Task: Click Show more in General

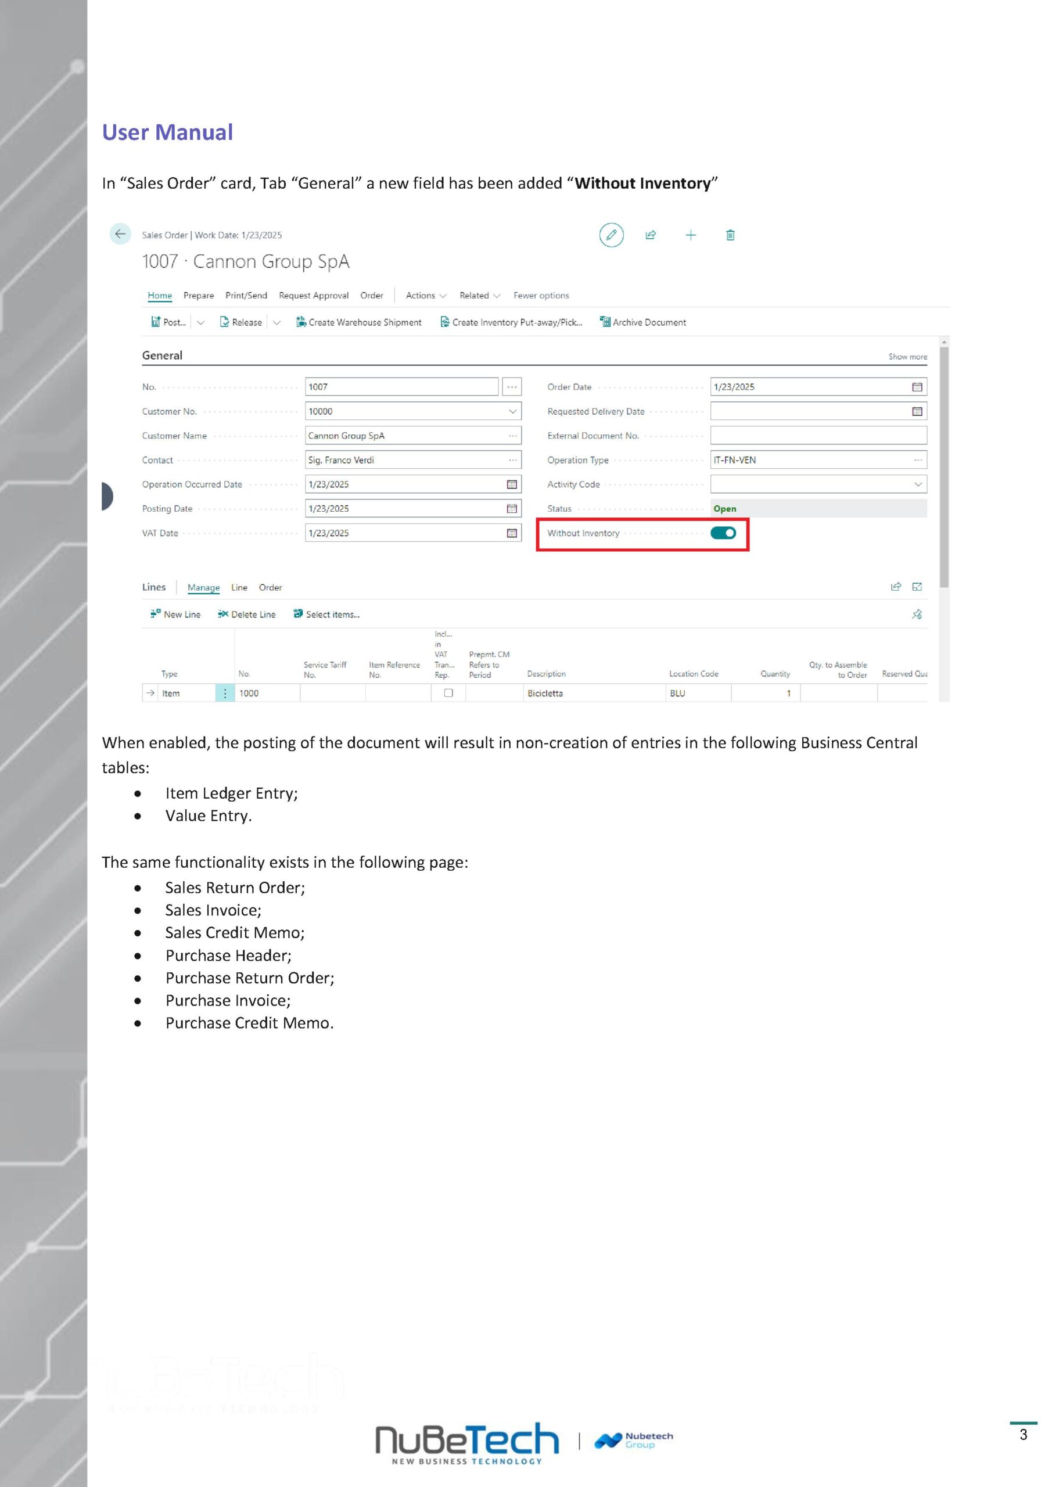Action: [907, 357]
